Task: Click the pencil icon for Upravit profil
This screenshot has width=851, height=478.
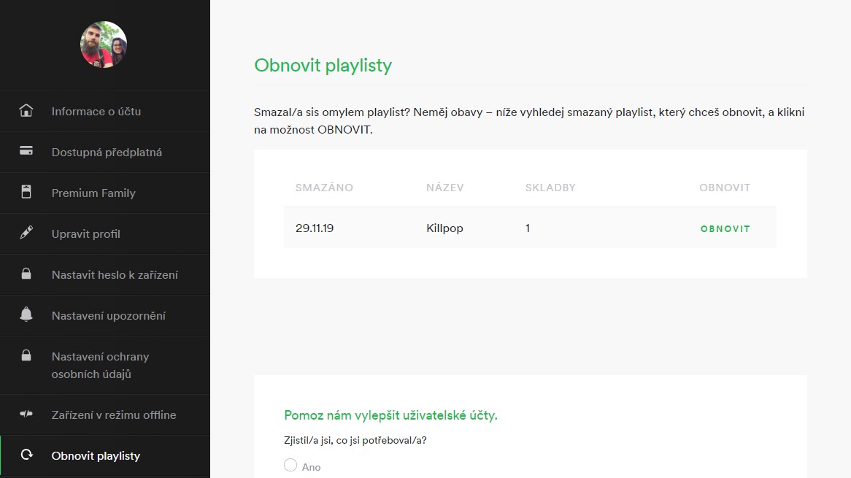Action: click(x=26, y=233)
